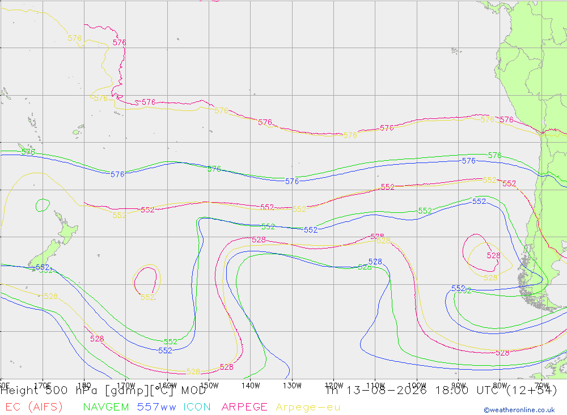Click New Zealand's South Island on map
Screen dimensions: 567x415
[x=45, y=256]
